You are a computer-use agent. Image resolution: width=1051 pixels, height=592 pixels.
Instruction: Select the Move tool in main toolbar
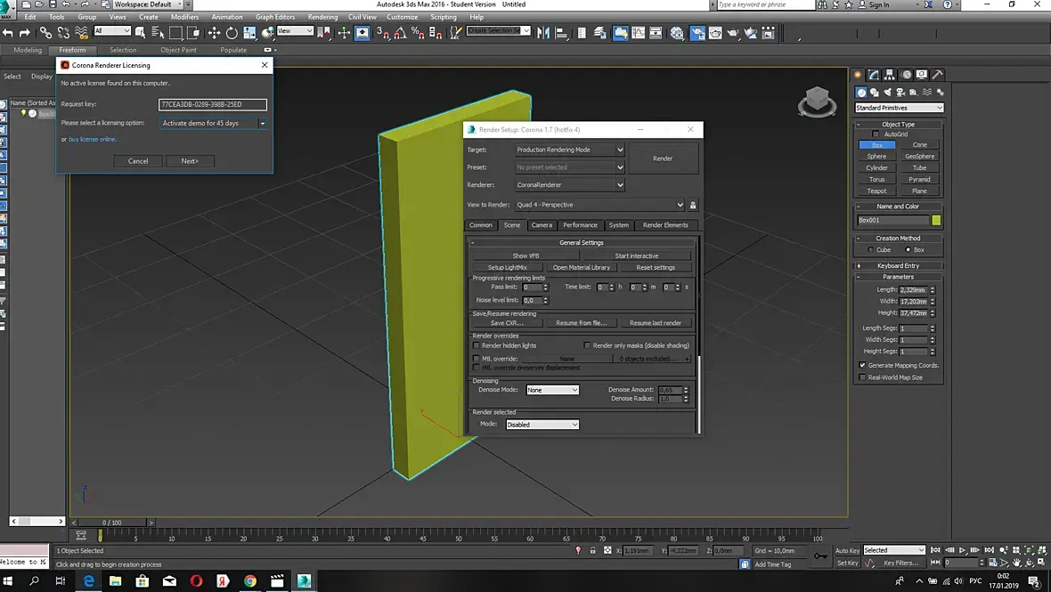click(214, 33)
